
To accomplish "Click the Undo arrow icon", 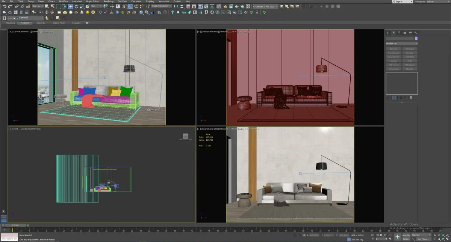I will (x=4, y=6).
